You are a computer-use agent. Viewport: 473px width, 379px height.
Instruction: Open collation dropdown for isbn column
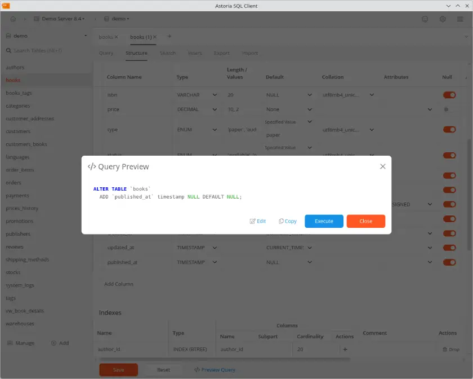click(x=348, y=95)
